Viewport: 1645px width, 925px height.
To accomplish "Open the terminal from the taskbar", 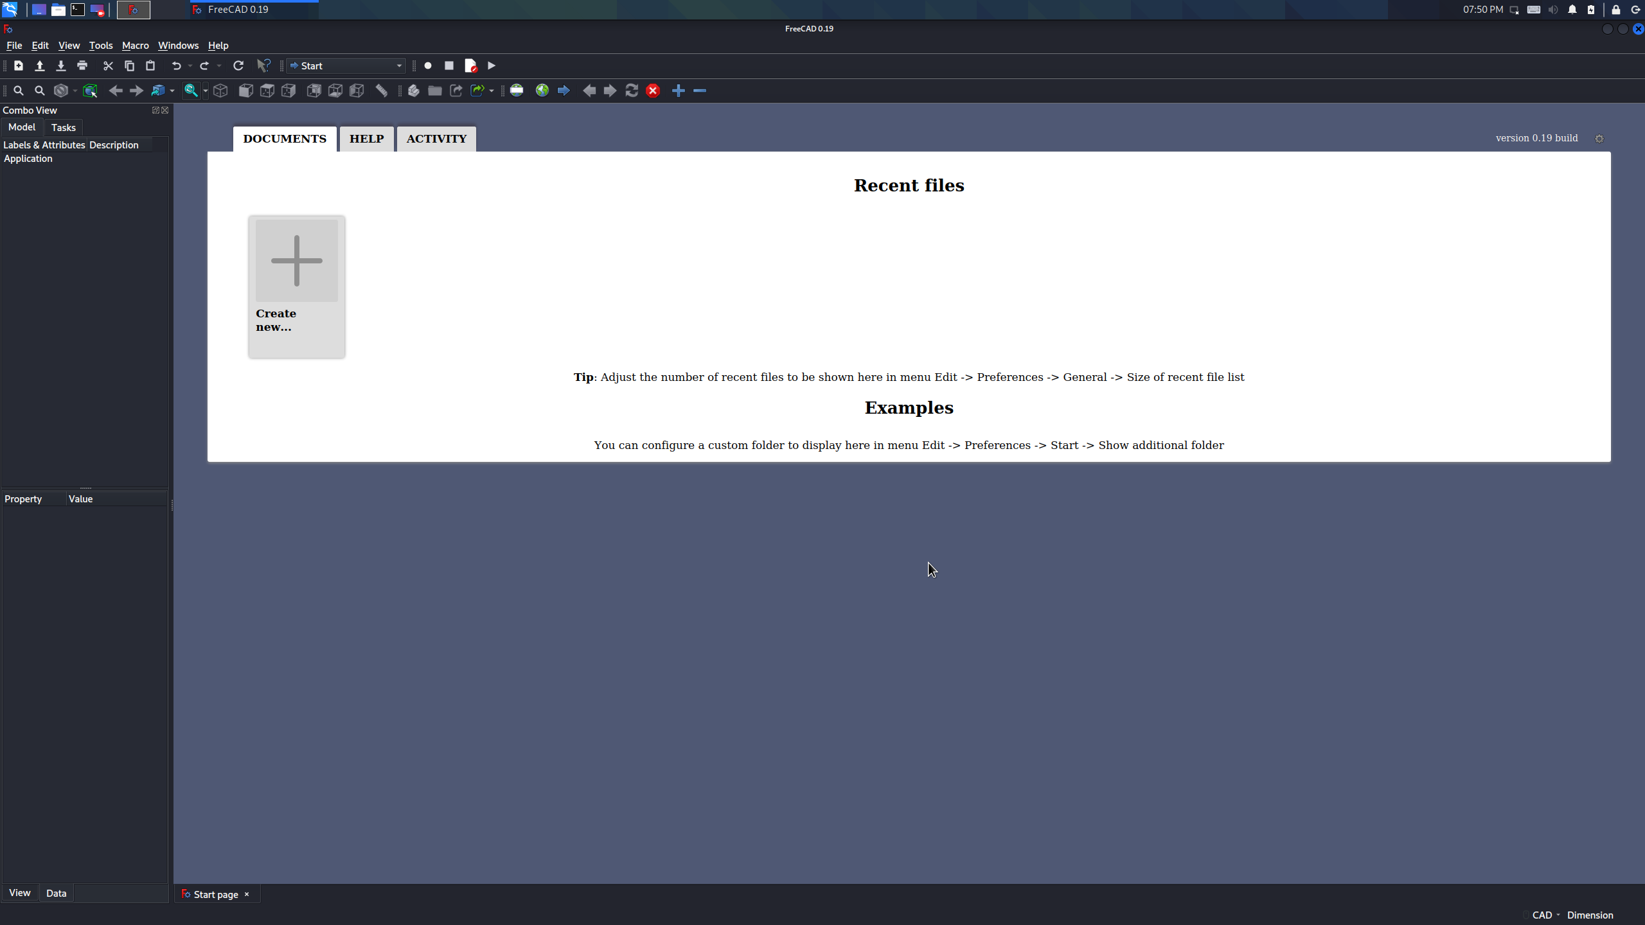I will click(x=78, y=10).
